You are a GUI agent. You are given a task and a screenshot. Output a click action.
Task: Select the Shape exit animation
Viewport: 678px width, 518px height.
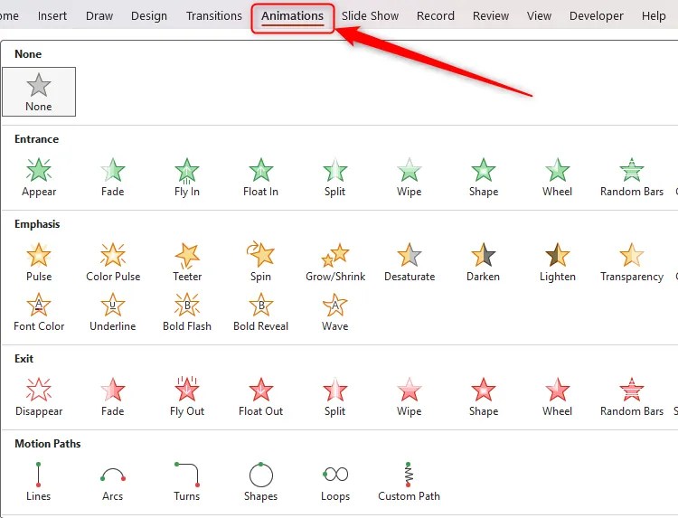pyautogui.click(x=484, y=398)
